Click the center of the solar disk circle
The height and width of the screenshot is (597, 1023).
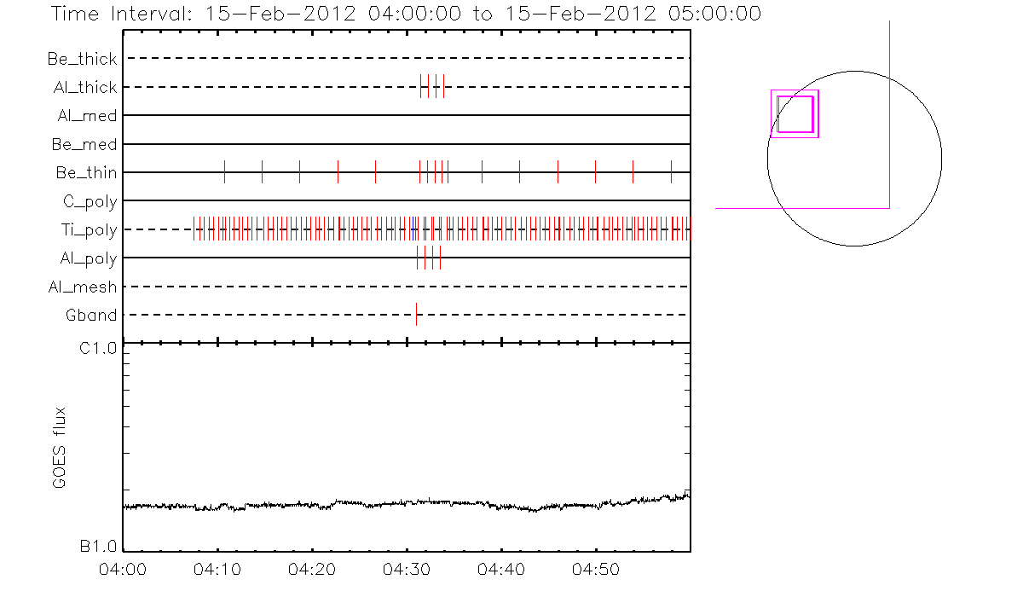pyautogui.click(x=854, y=158)
